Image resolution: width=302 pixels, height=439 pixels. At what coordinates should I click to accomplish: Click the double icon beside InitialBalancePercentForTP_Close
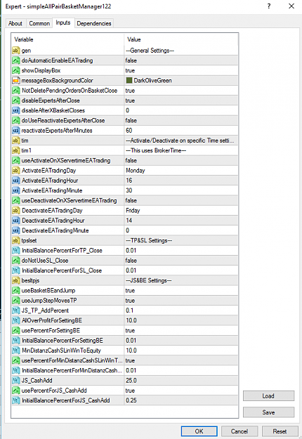point(16,251)
